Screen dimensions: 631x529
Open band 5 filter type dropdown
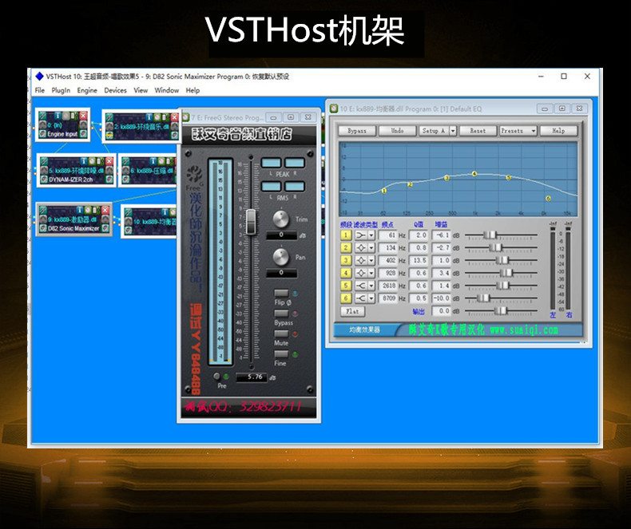(371, 286)
